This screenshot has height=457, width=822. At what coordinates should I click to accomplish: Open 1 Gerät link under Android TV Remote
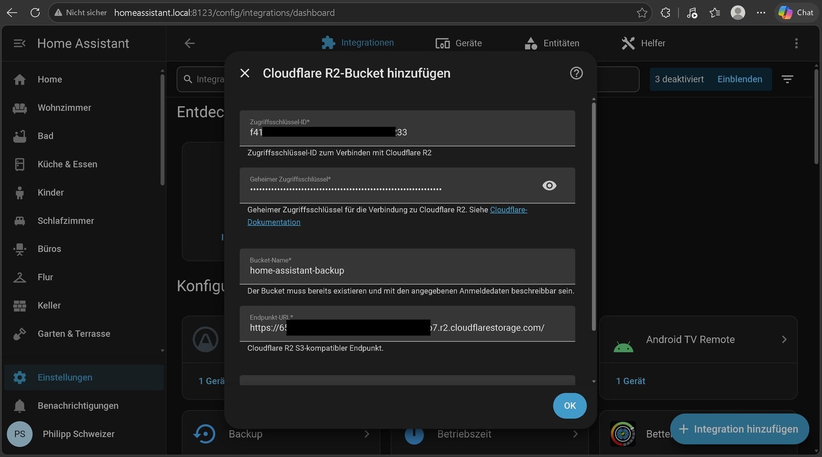point(630,381)
